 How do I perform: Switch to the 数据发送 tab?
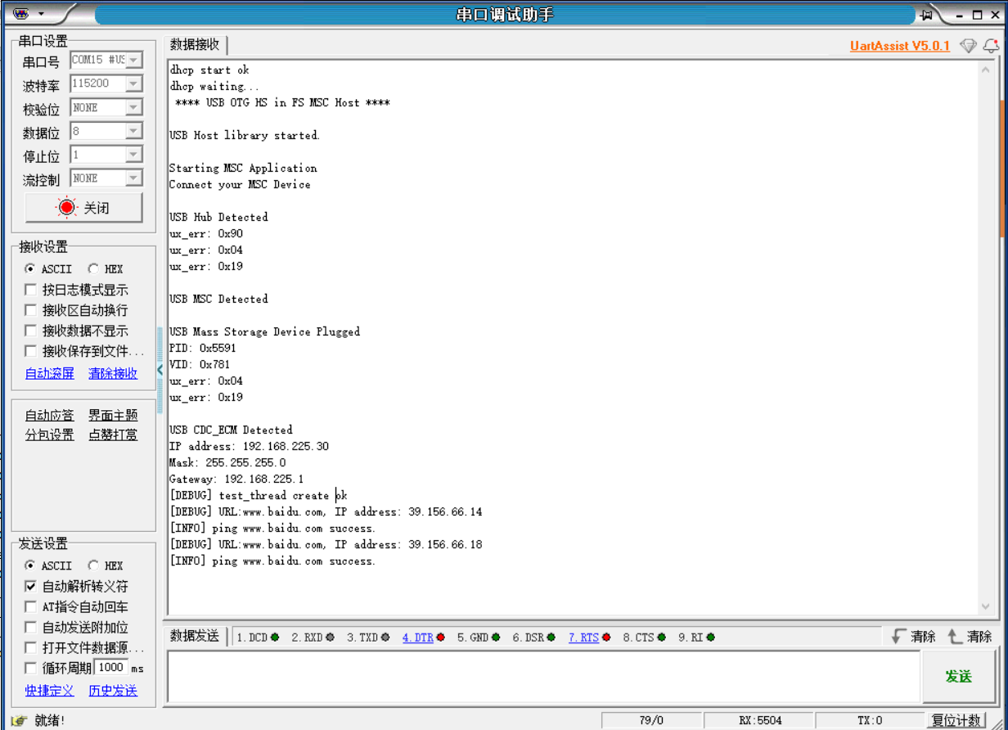pos(195,636)
